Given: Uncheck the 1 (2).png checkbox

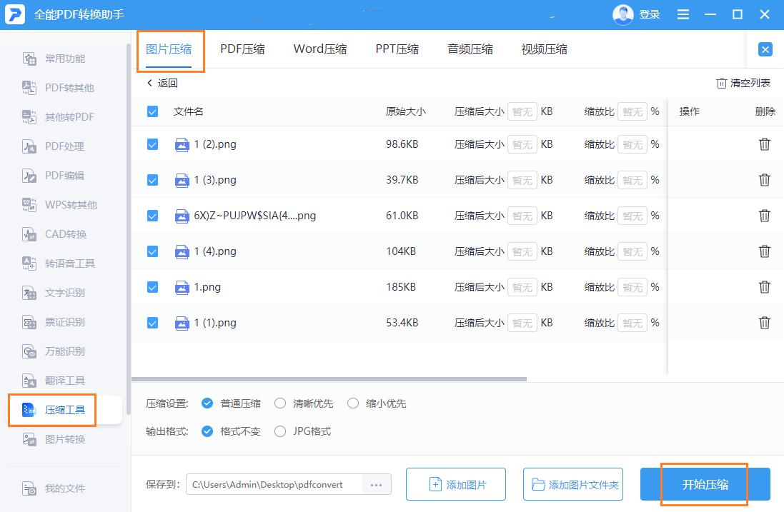Looking at the screenshot, I should pos(152,144).
